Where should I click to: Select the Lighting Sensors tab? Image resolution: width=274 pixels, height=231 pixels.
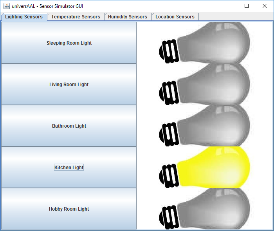24,17
